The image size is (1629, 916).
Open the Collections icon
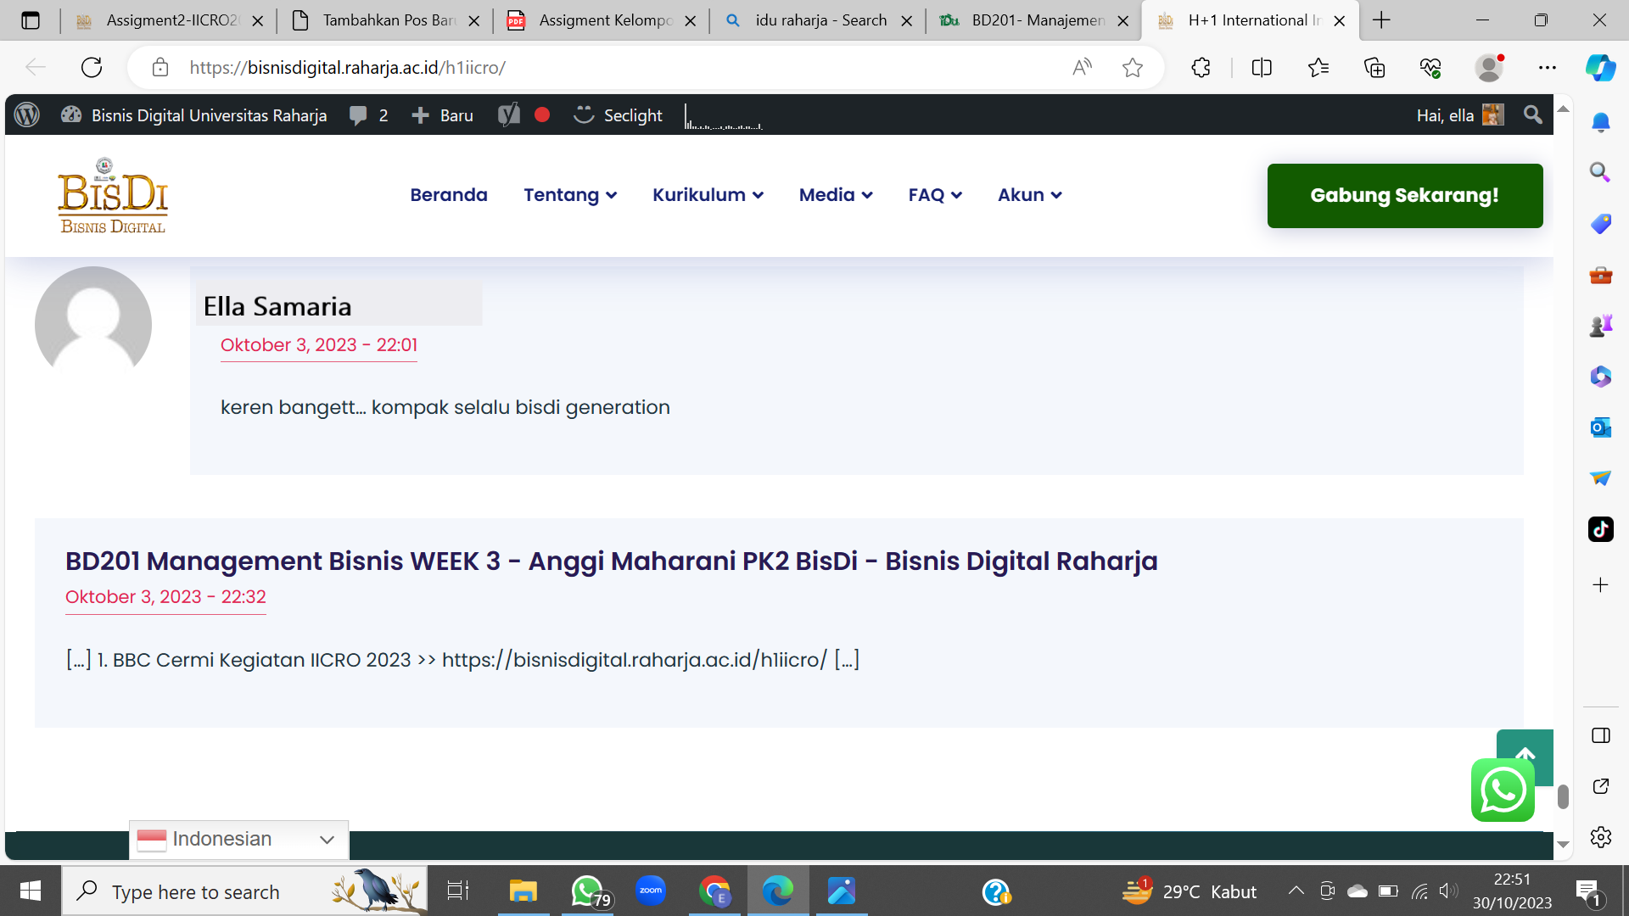coord(1374,67)
